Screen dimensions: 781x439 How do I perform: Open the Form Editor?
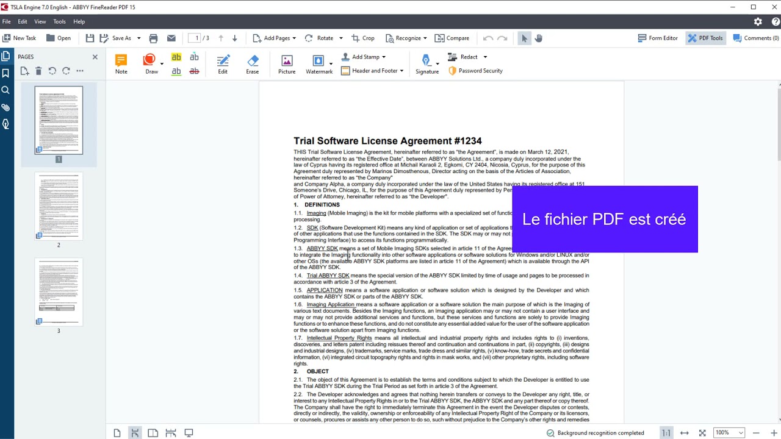click(658, 38)
